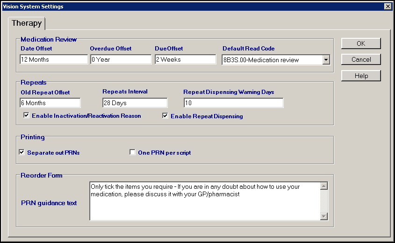Close the Vision System Settings dialog

pyautogui.click(x=387, y=7)
